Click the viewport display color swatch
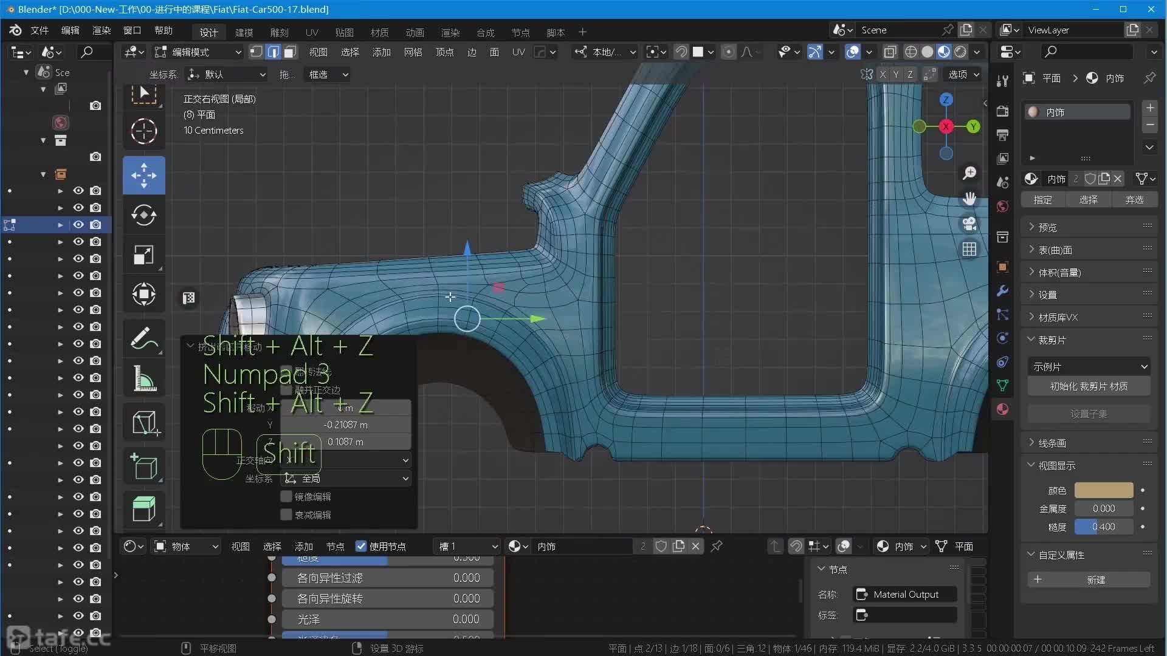The height and width of the screenshot is (656, 1167). [1104, 490]
